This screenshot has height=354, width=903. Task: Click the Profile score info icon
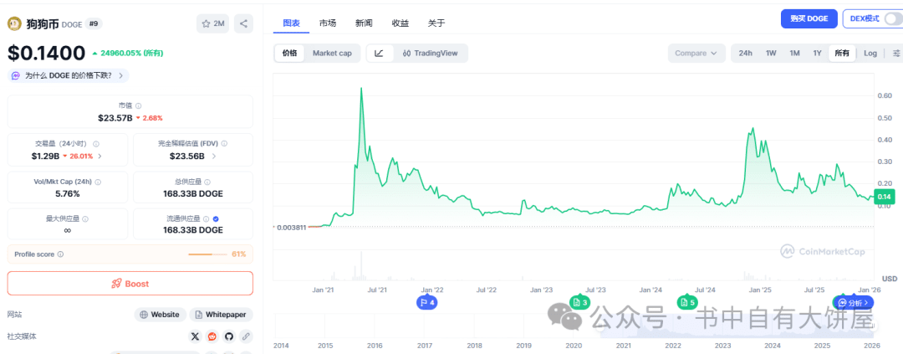click(x=60, y=254)
